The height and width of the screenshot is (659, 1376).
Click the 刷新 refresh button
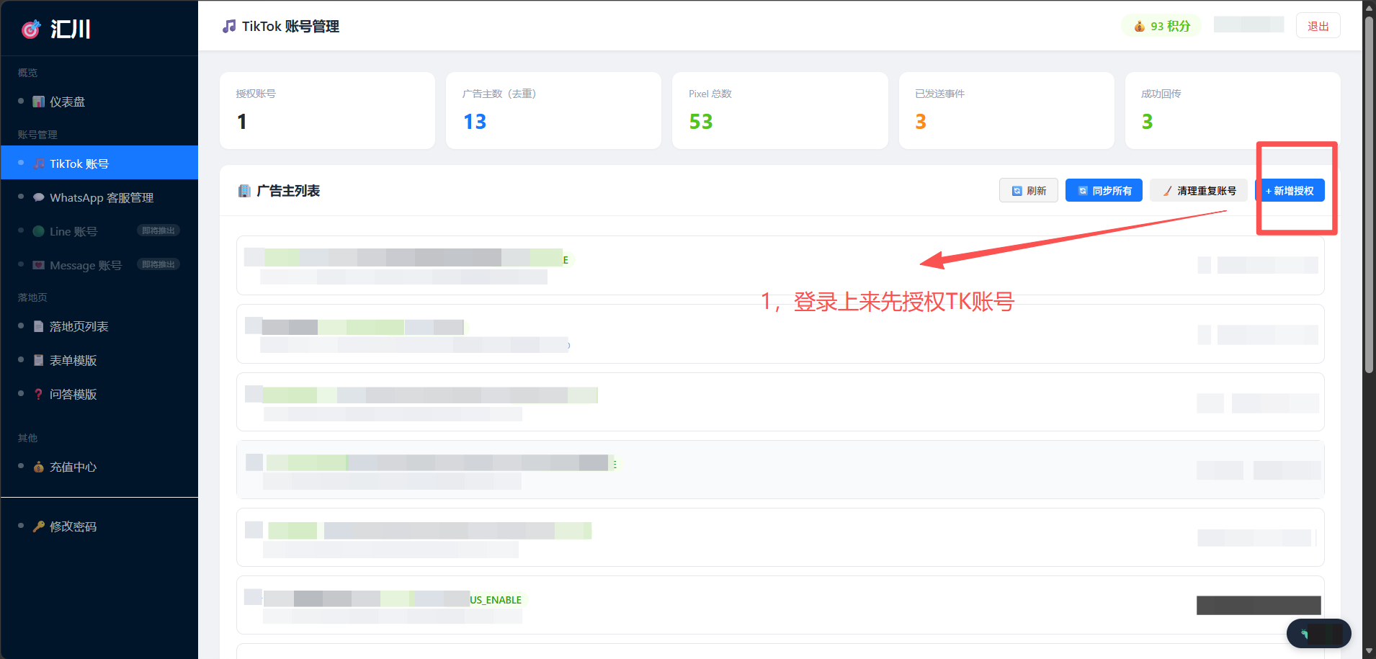click(x=1029, y=191)
